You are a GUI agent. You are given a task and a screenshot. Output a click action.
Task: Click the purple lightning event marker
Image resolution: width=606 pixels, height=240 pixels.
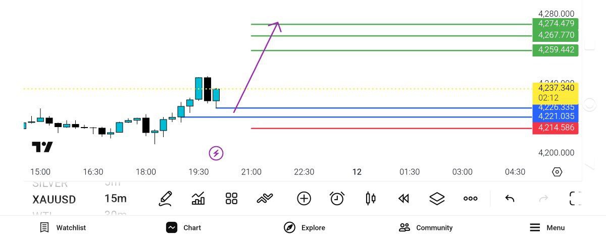click(216, 153)
